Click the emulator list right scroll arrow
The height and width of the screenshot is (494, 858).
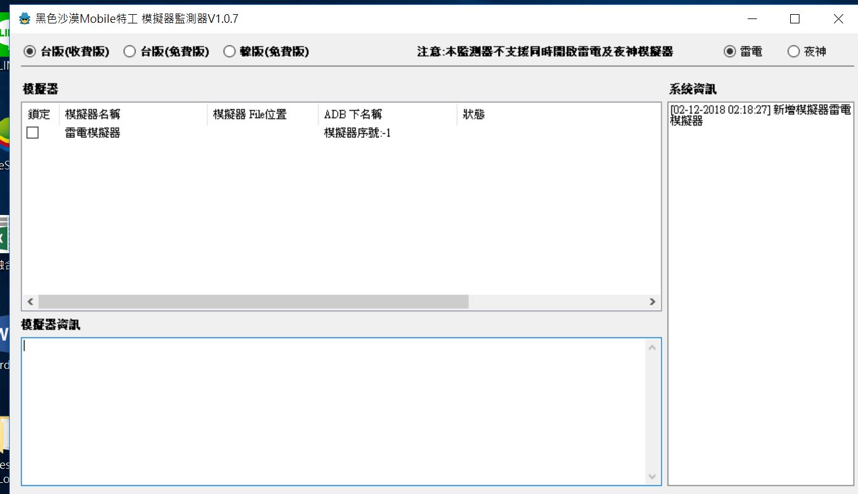[652, 302]
